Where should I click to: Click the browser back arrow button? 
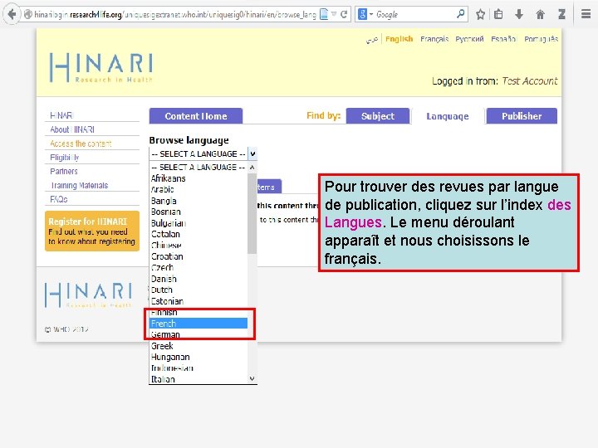point(12,14)
